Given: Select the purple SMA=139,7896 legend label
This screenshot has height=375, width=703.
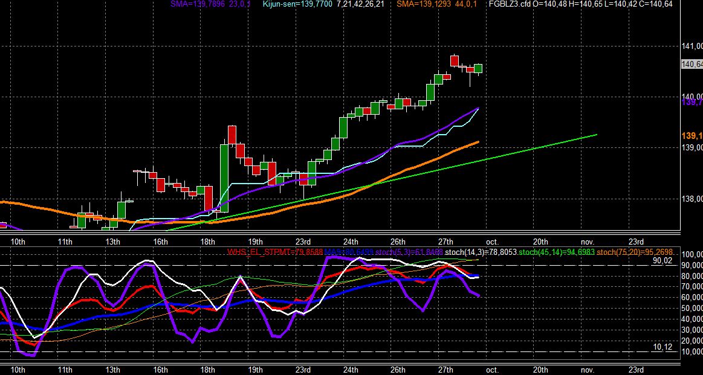Looking at the screenshot, I should click(211, 4).
